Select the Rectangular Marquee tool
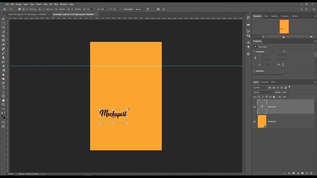The height and width of the screenshot is (178, 317). 3,23
